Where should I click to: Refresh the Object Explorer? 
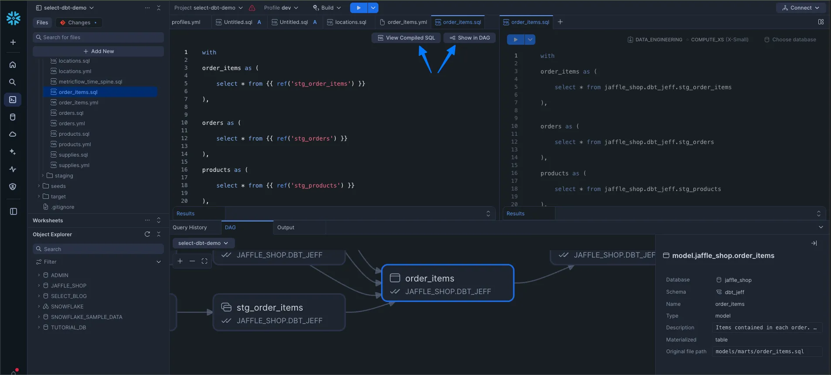(147, 234)
